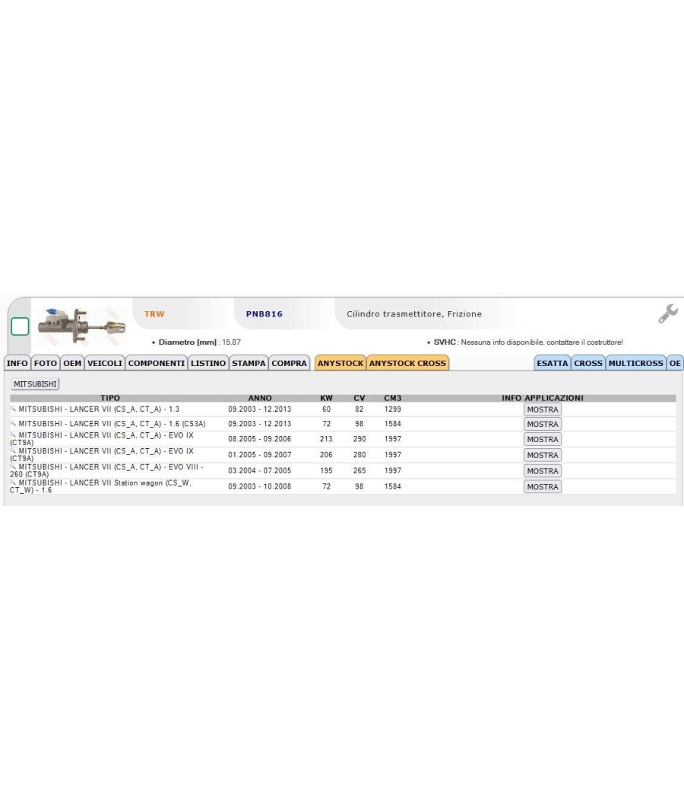Click magnifier icon for EVO VIII 260 row
This screenshot has height=799, width=684.
pos(13,466)
